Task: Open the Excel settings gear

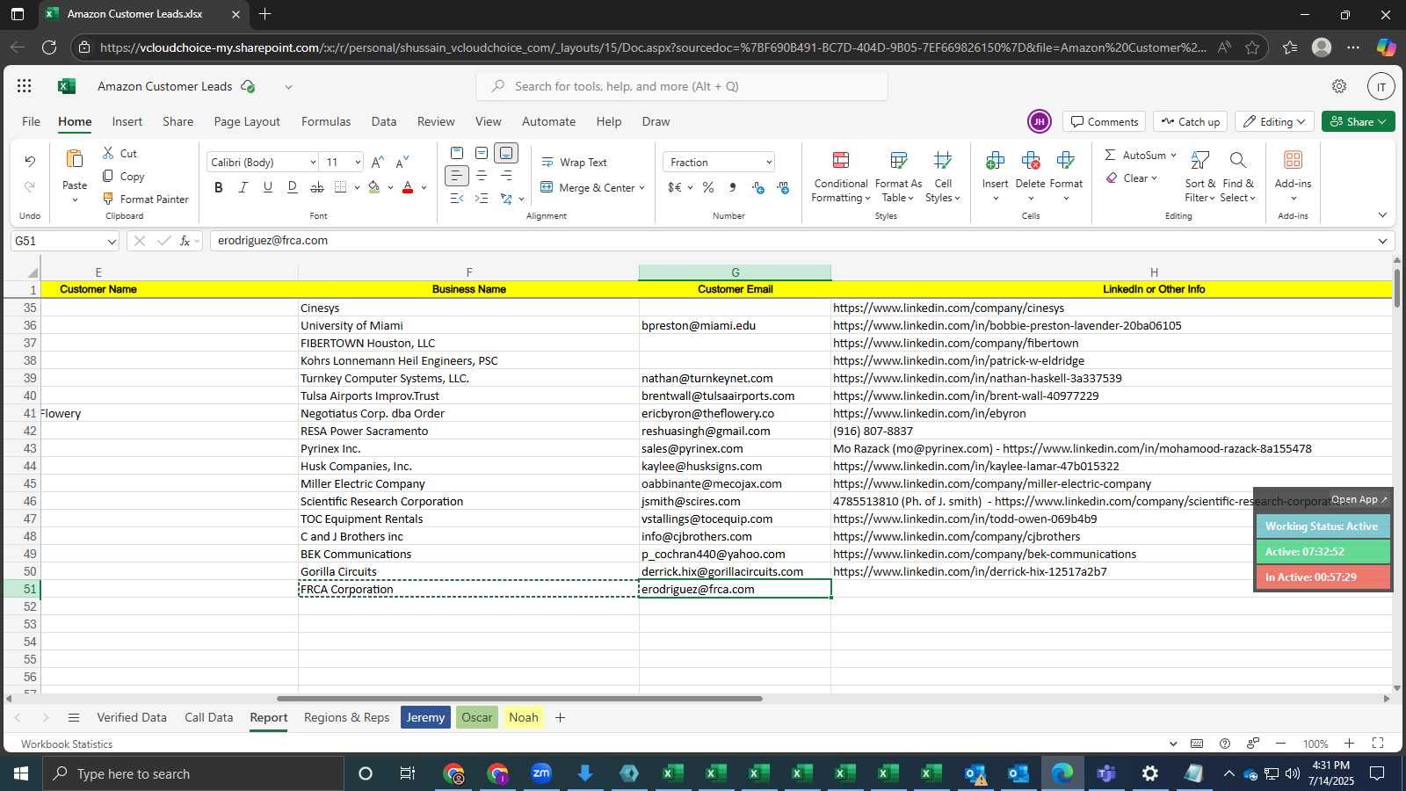Action: click(1339, 86)
